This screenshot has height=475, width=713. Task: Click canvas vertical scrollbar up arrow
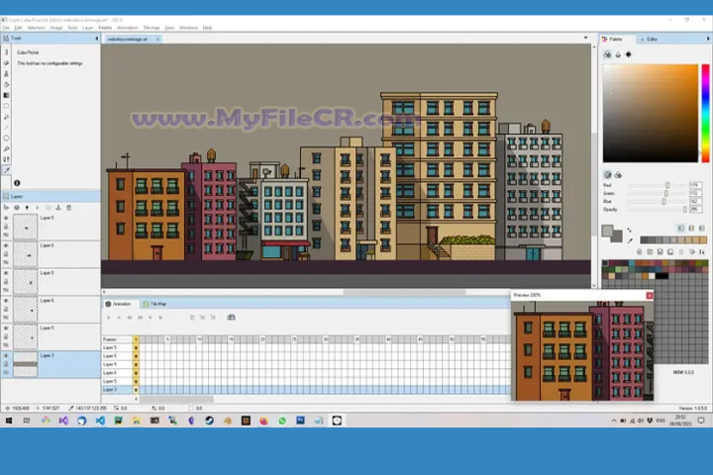pos(594,47)
